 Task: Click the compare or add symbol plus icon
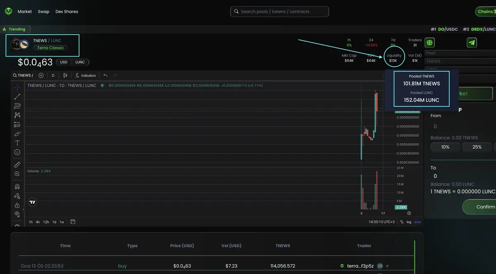pos(41,76)
